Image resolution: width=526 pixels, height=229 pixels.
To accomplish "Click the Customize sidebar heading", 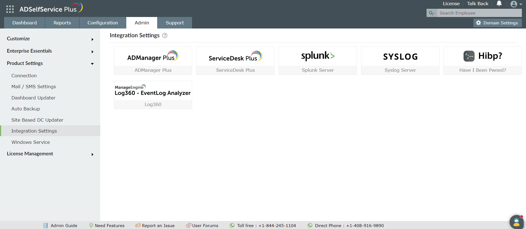I will [x=18, y=39].
